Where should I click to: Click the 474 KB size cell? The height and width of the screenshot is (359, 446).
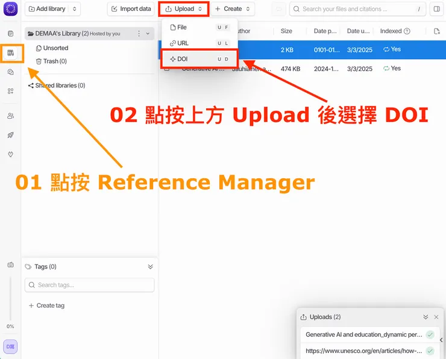(x=291, y=69)
